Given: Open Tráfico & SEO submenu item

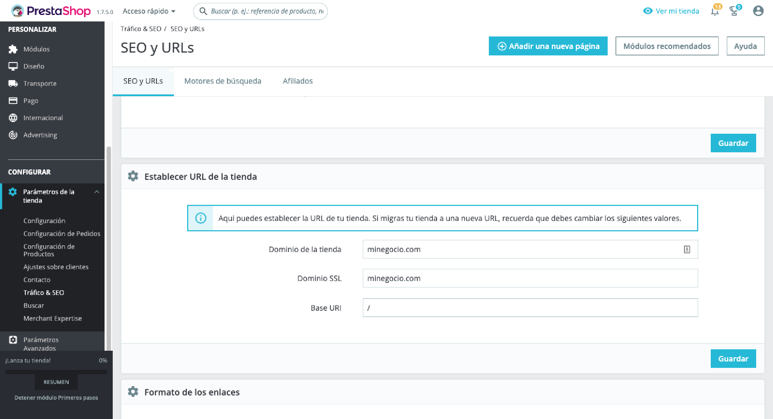Looking at the screenshot, I should 44,292.
